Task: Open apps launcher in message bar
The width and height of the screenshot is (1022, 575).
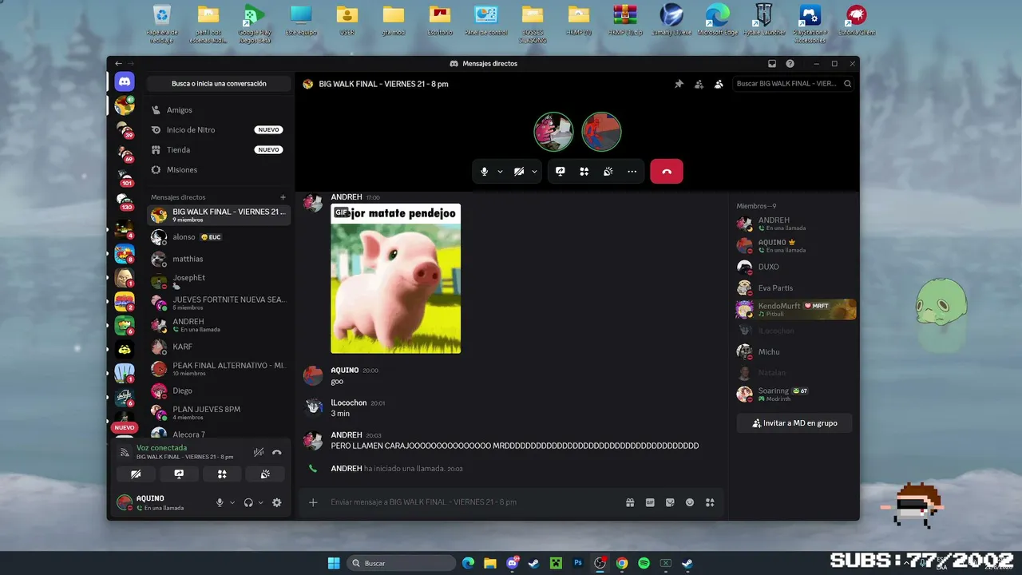Action: tap(710, 502)
